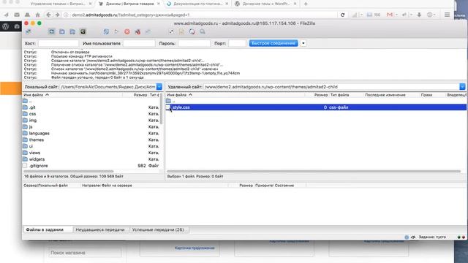
Task: Switch to browser tab Джинсы | Витрина товаров
Action: click(x=129, y=4)
